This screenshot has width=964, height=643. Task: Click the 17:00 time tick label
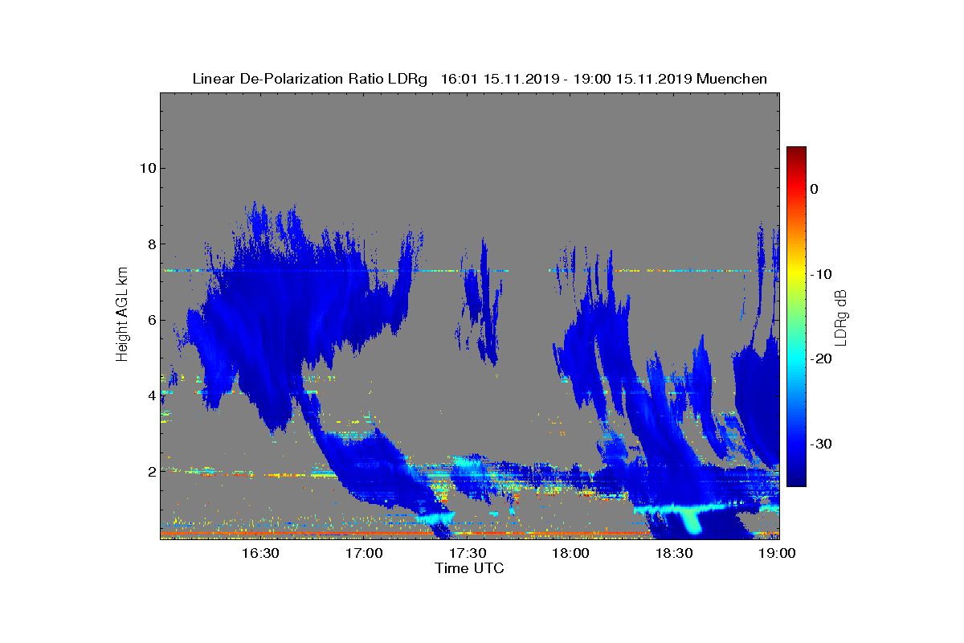click(364, 553)
